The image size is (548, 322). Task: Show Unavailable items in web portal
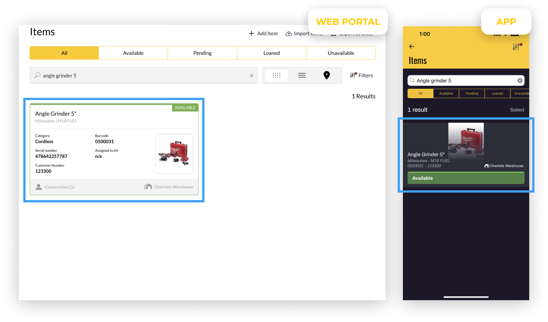(x=341, y=53)
